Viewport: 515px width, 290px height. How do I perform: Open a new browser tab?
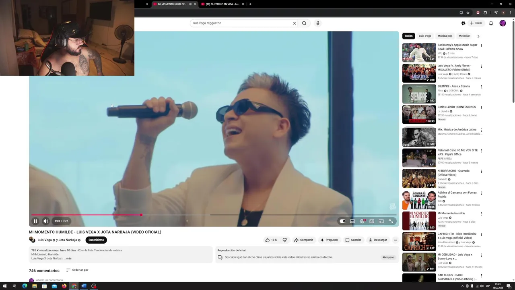pyautogui.click(x=250, y=4)
